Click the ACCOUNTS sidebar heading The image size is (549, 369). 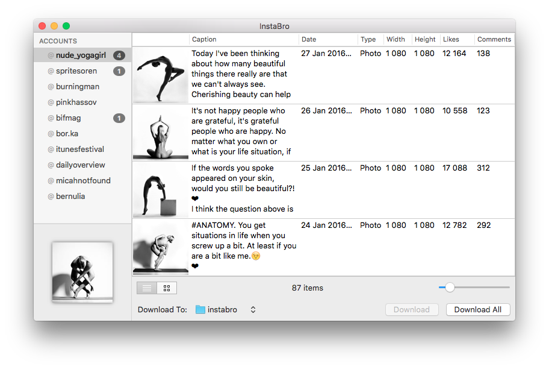pyautogui.click(x=58, y=41)
